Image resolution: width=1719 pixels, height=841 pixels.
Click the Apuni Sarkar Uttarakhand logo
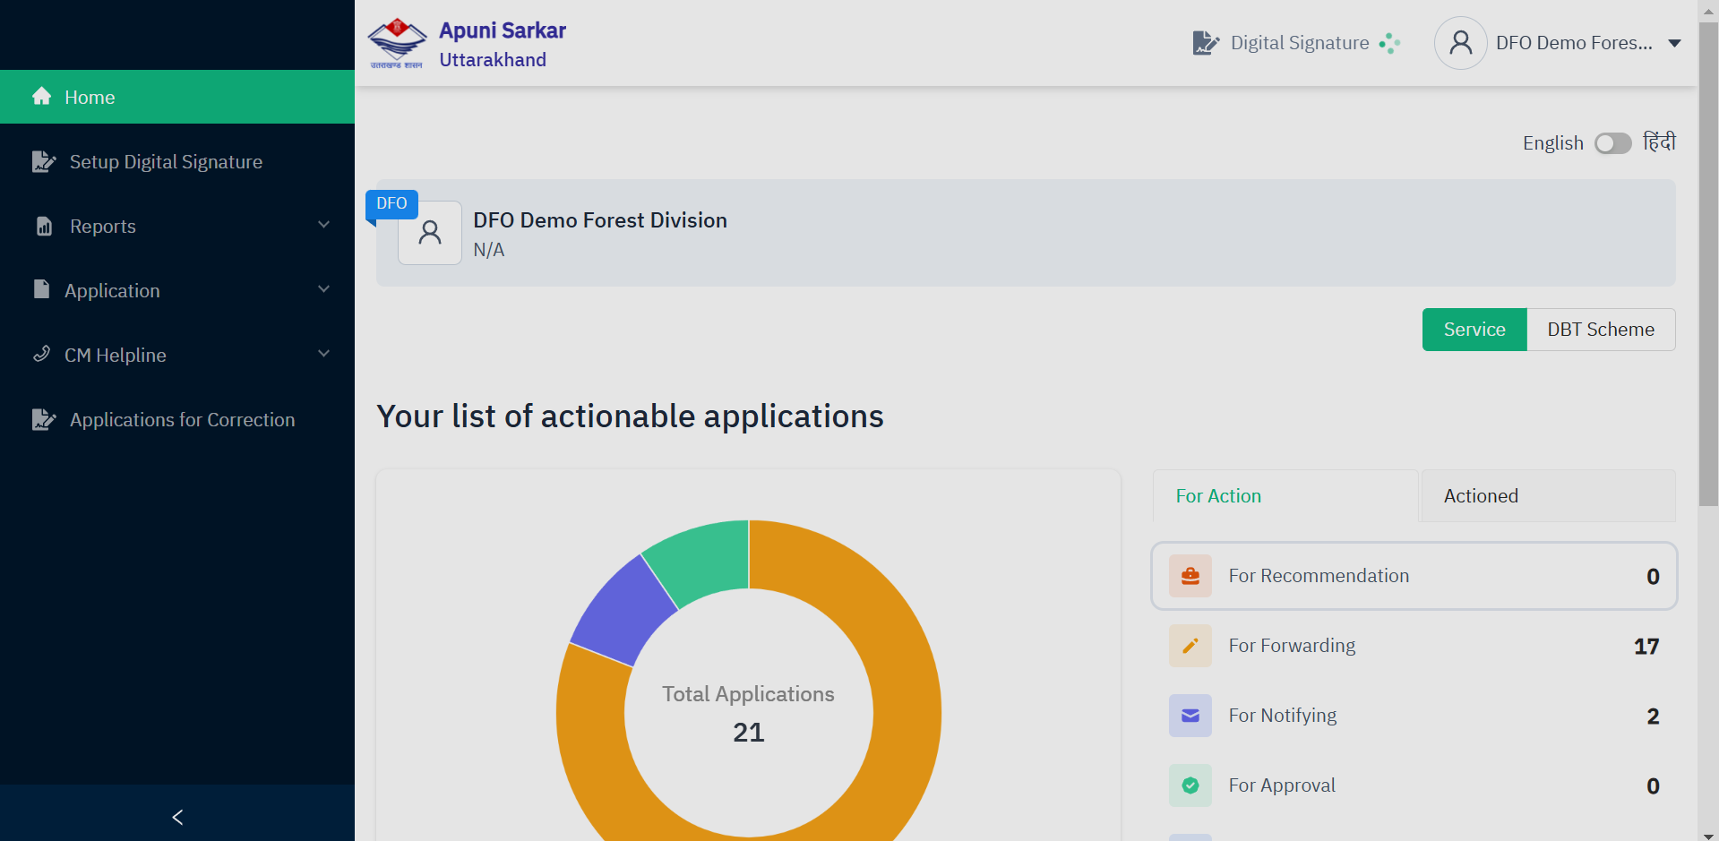(x=397, y=43)
